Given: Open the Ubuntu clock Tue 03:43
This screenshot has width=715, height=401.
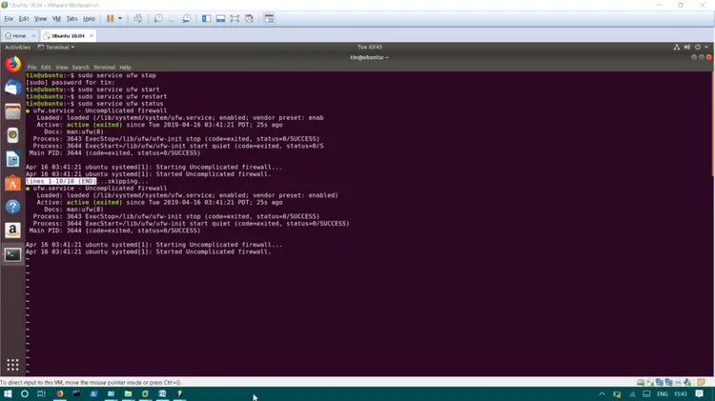Looking at the screenshot, I should [370, 47].
